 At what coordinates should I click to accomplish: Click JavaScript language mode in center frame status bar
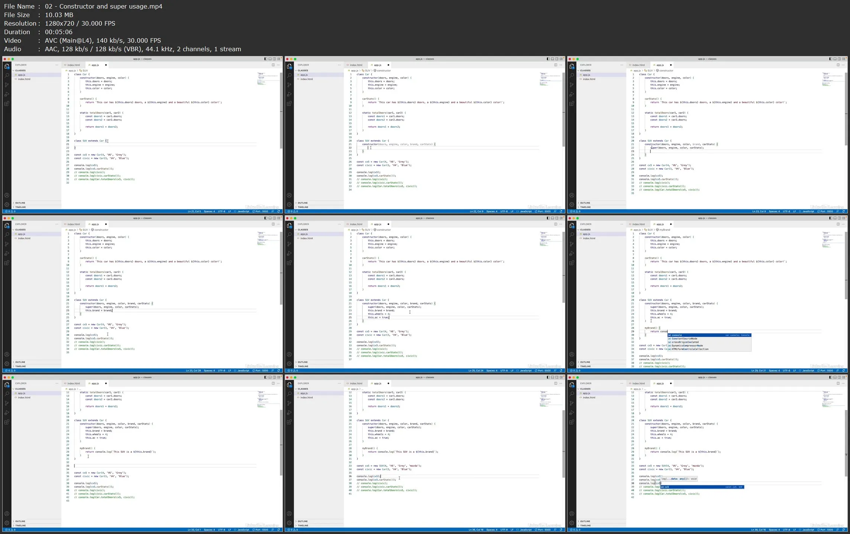pyautogui.click(x=526, y=371)
